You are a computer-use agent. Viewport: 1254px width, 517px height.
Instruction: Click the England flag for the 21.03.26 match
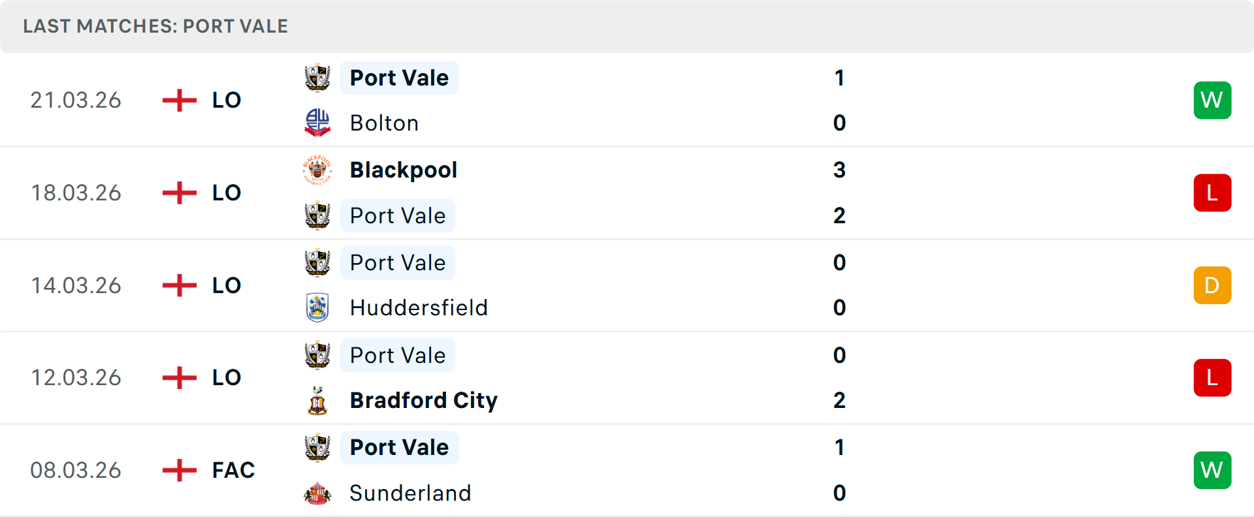click(178, 100)
